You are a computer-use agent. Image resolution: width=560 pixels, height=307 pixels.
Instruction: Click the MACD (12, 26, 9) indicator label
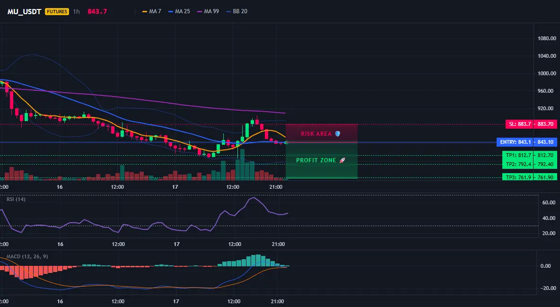click(27, 256)
